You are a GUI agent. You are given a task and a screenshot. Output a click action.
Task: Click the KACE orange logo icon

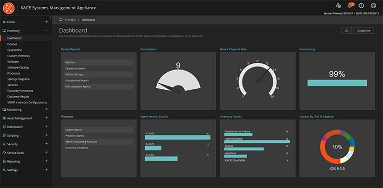click(x=8, y=8)
